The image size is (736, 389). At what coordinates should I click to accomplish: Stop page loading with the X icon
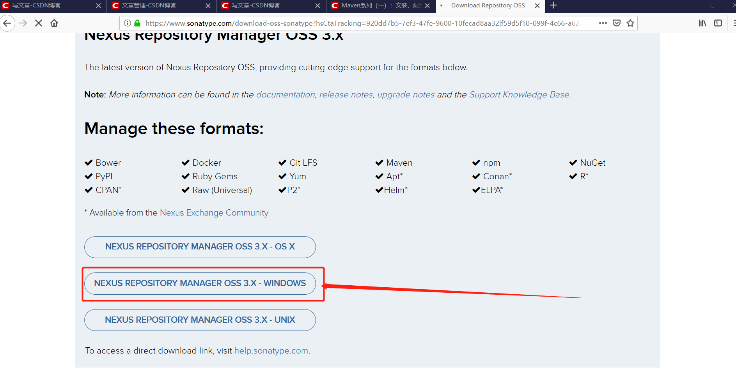[x=38, y=23]
